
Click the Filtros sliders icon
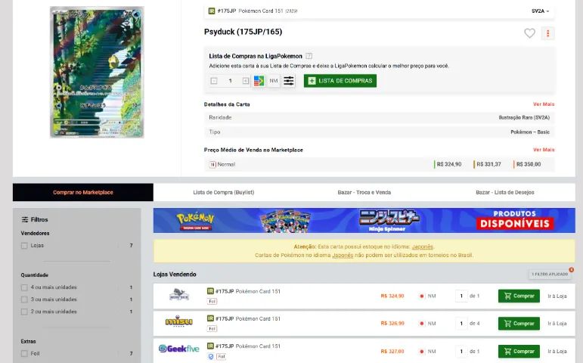point(25,219)
